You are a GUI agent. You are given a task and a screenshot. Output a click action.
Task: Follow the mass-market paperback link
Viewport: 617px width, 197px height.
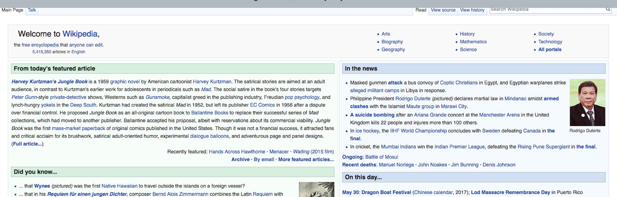(x=78, y=128)
